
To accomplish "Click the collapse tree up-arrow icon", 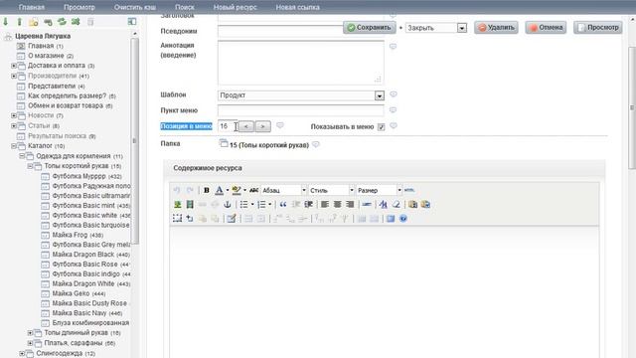I will 19,22.
